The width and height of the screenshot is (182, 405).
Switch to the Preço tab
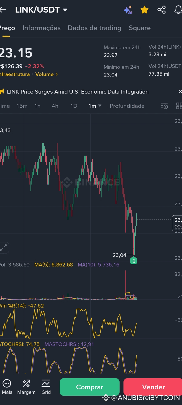pos(7,28)
